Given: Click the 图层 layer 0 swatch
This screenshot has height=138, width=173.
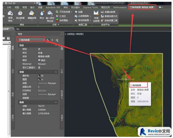Looking at the screenshot, I should [39, 79].
